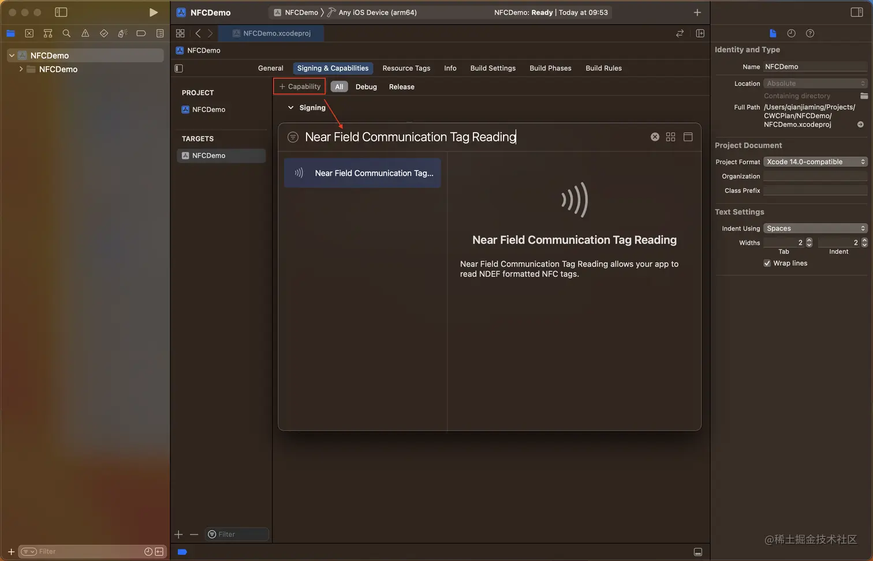Adjust the Tab width stepper
The width and height of the screenshot is (873, 561).
[x=809, y=243]
